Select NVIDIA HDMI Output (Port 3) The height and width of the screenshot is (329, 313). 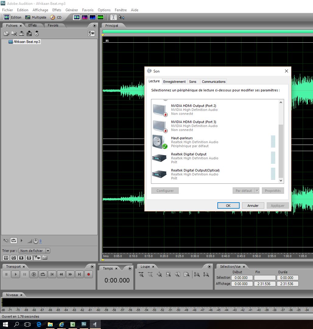214,126
